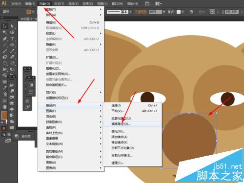Select the Rotate tool
Screen dimensions: 244x183
click(4, 63)
